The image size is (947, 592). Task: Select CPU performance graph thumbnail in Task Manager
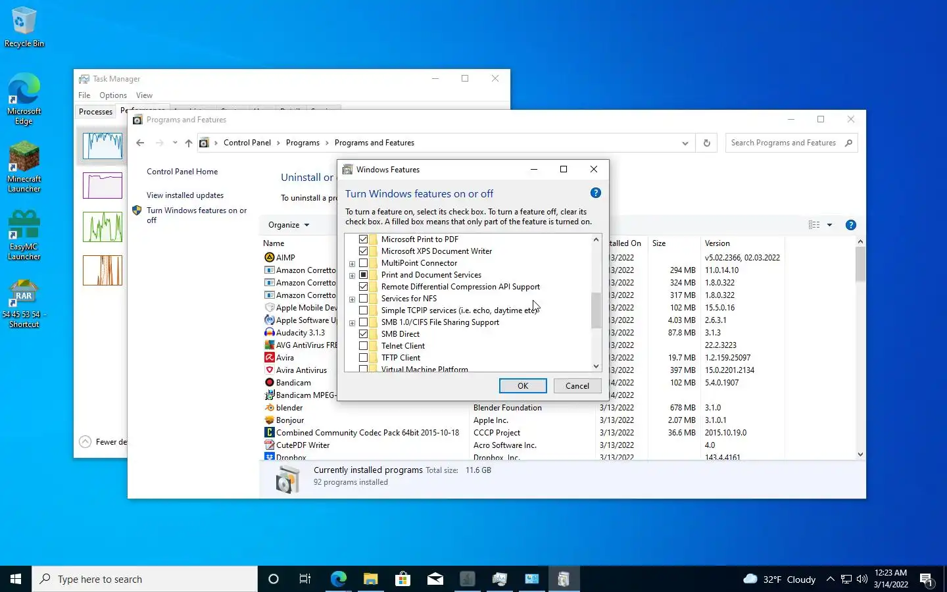(x=103, y=146)
